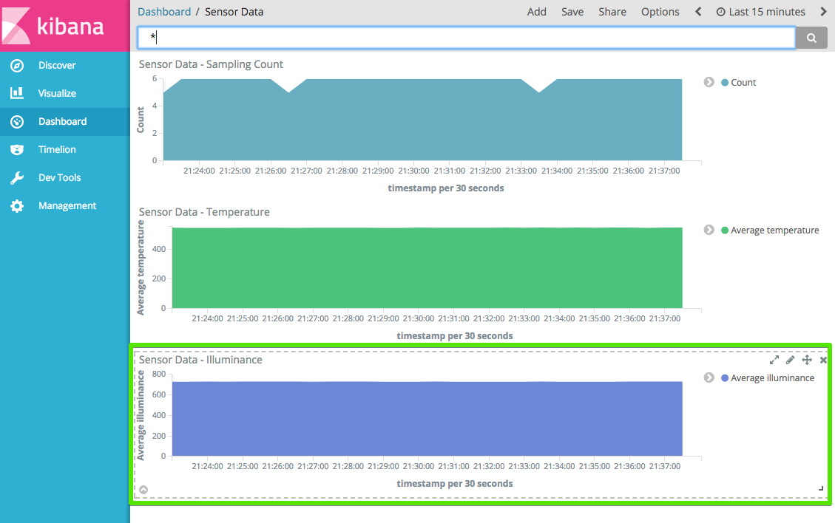Click the Sensor Data breadcrumb text
Image resolution: width=835 pixels, height=523 pixels.
click(234, 12)
